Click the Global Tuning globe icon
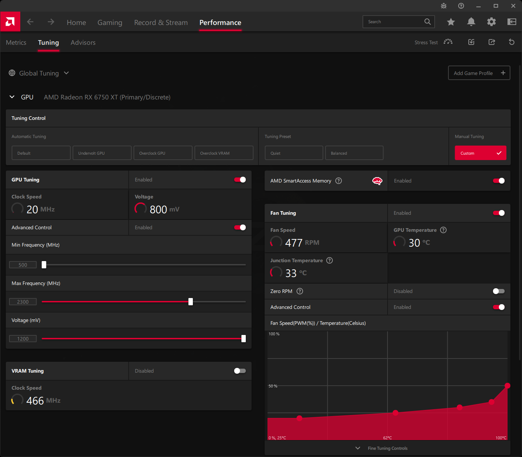 click(x=12, y=73)
